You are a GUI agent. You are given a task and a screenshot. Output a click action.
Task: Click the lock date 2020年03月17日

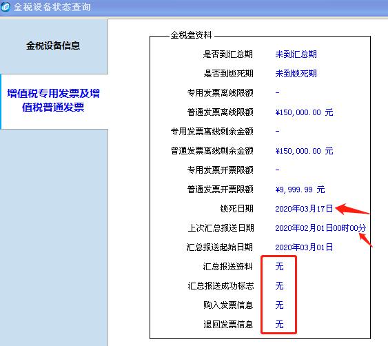click(304, 209)
